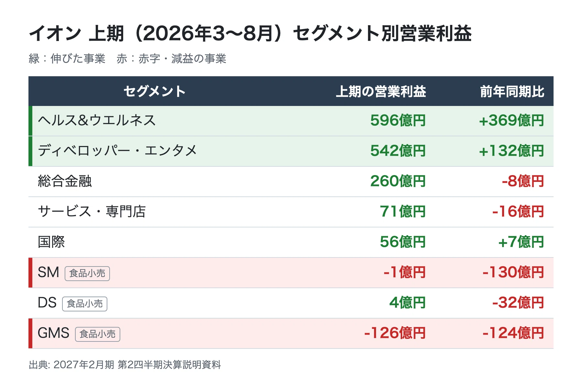The width and height of the screenshot is (582, 387).
Task: Click the -32億円 change value
Action: click(x=518, y=303)
